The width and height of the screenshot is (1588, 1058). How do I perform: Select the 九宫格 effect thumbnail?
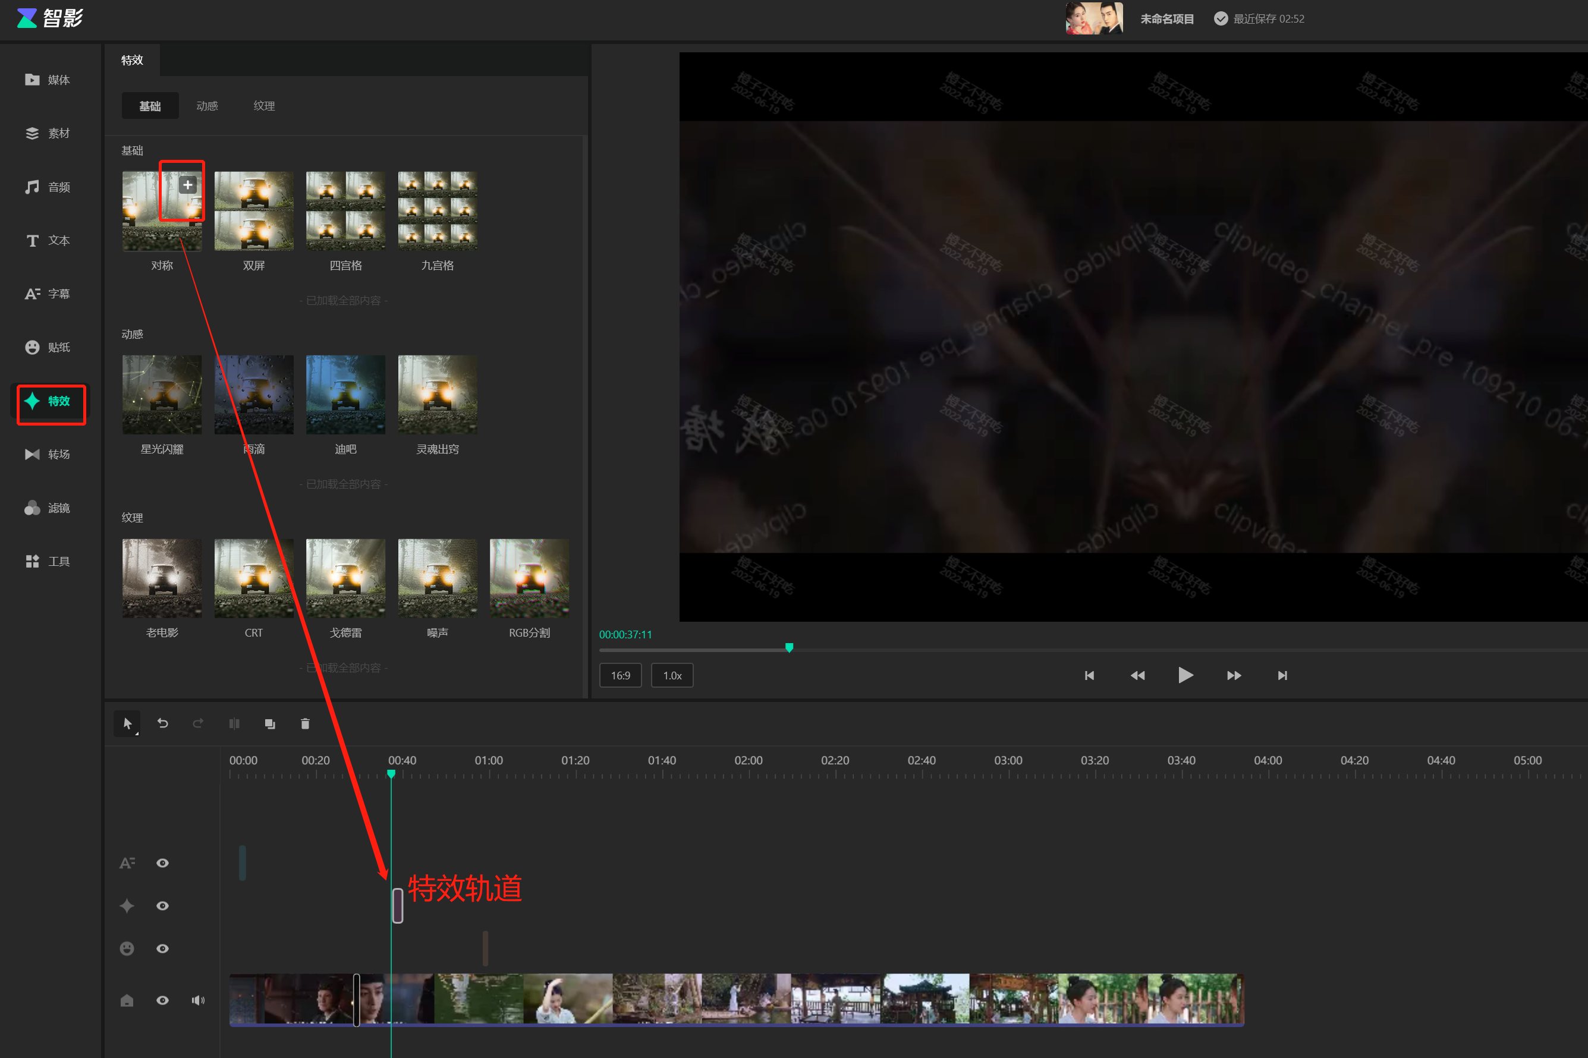(438, 210)
